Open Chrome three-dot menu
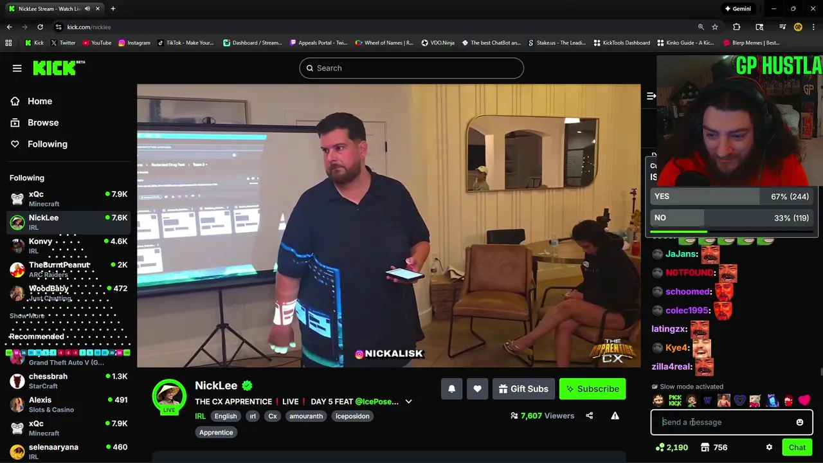 (x=814, y=27)
